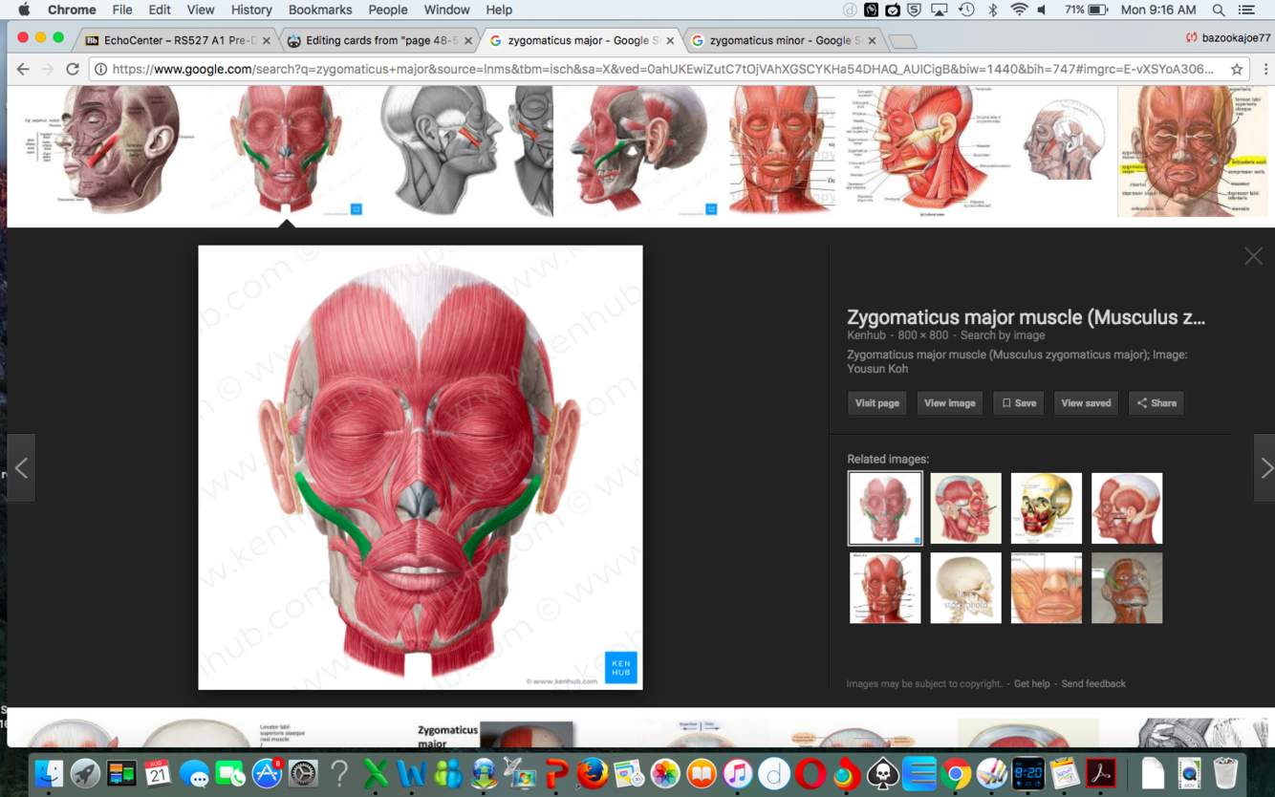Open Calendar from the Dock

click(x=158, y=773)
